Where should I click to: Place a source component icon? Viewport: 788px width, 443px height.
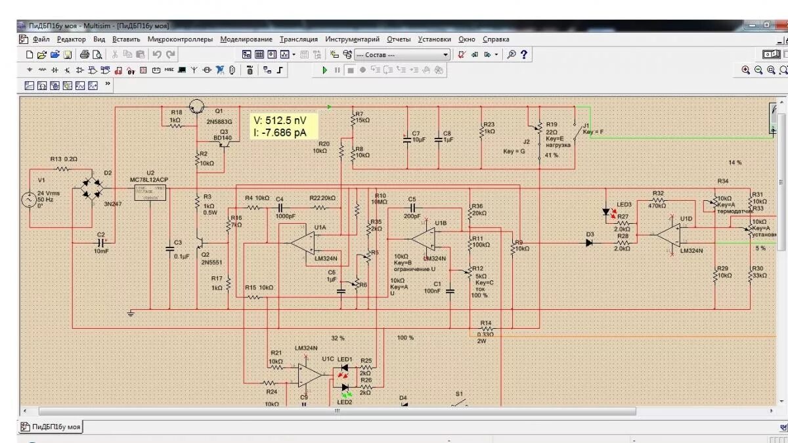(30, 70)
